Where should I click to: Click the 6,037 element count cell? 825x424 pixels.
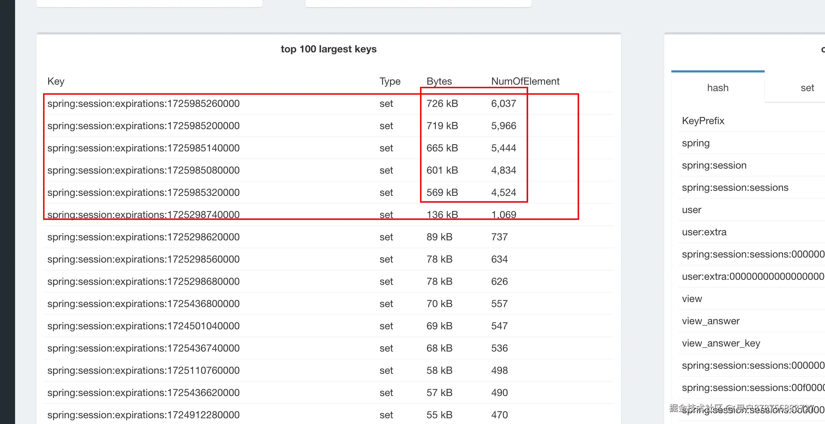click(503, 104)
